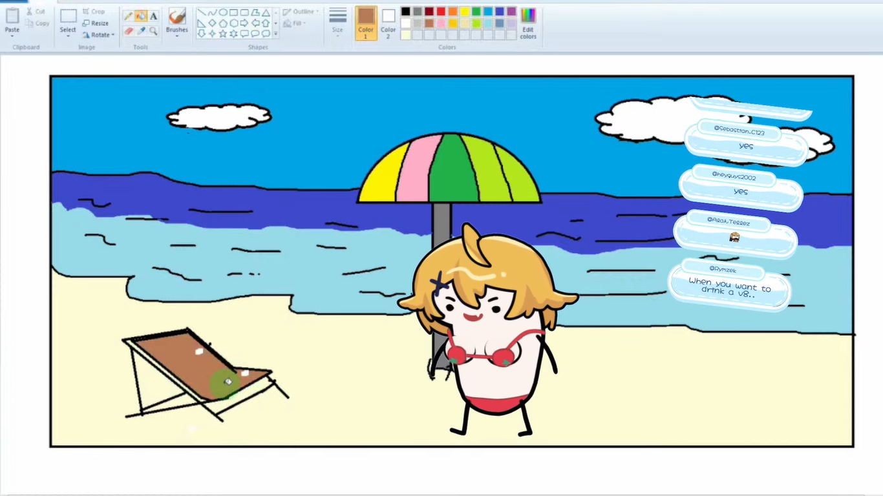Select the Text tool
883x496 pixels.
tap(153, 16)
